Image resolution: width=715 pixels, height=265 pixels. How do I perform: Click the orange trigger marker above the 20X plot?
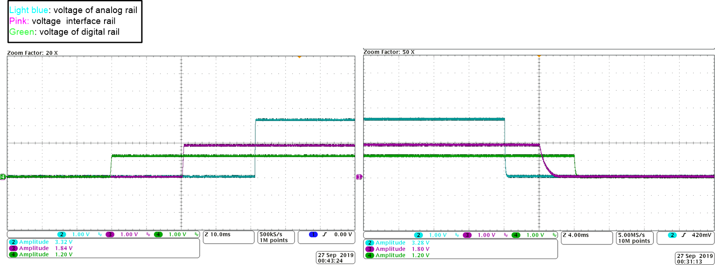pyautogui.click(x=299, y=57)
